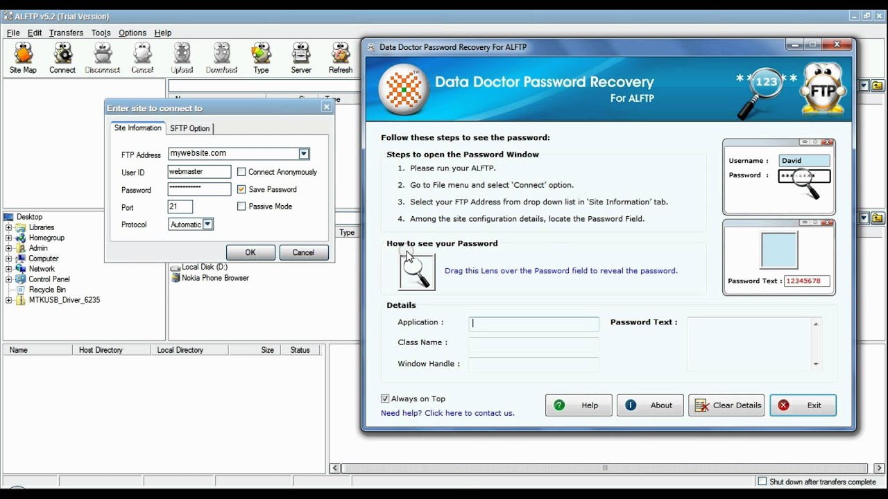Close the Enter site to connect dialog
The image size is (888, 499).
click(326, 107)
